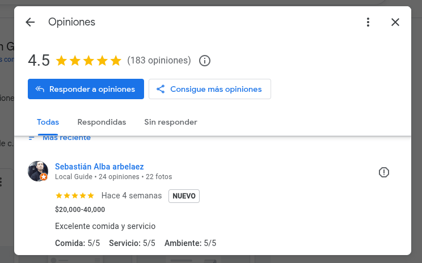The width and height of the screenshot is (422, 263).
Task: Open Sebastián Alba arbelaez's profile link
Action: point(99,167)
